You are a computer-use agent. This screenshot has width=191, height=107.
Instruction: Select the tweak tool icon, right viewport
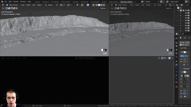(112, 8)
